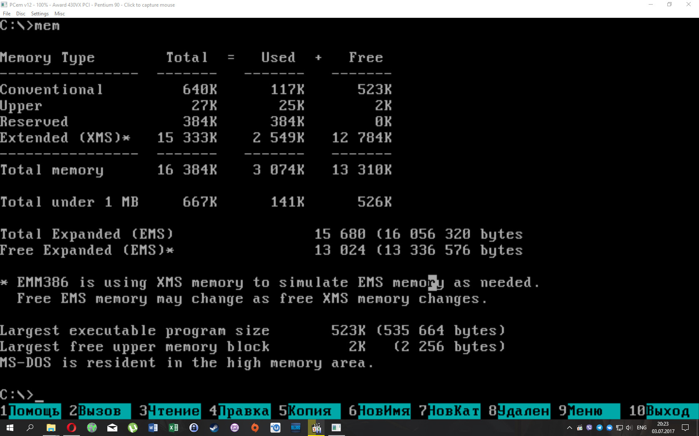
Task: Switch to Media Player Classic taskbar icon
Action: tap(316, 428)
